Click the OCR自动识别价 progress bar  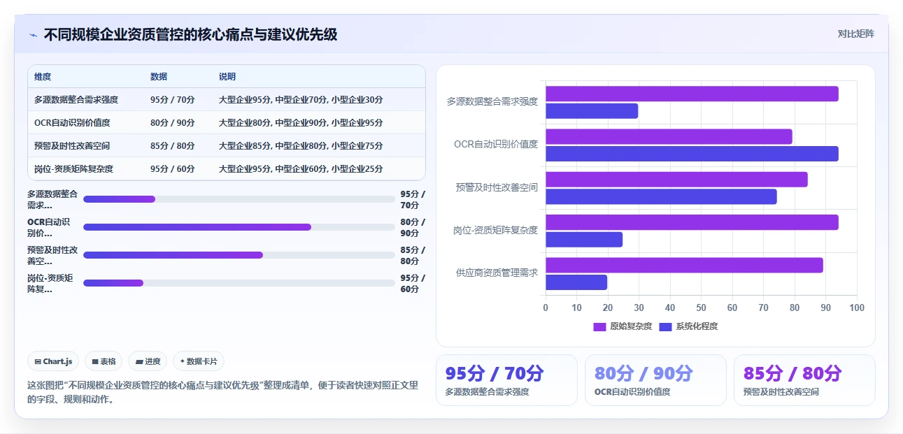tap(239, 227)
